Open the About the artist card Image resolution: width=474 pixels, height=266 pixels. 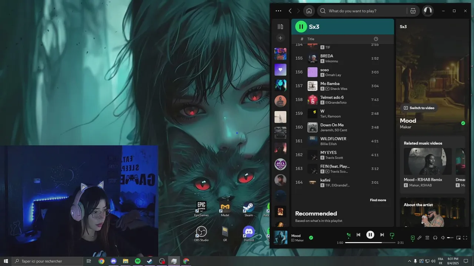tap(433, 212)
